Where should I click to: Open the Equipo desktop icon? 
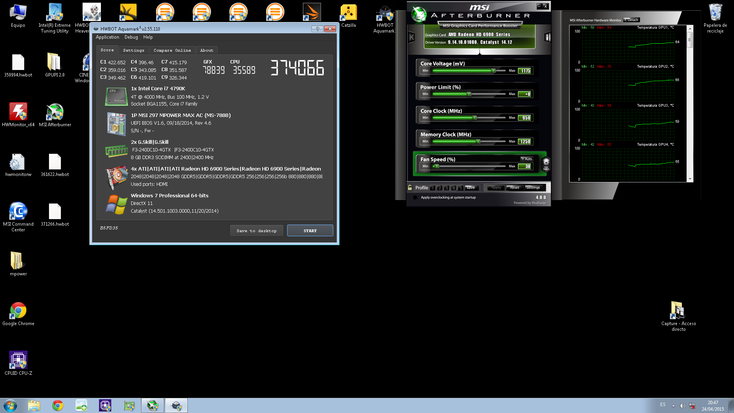(x=18, y=16)
